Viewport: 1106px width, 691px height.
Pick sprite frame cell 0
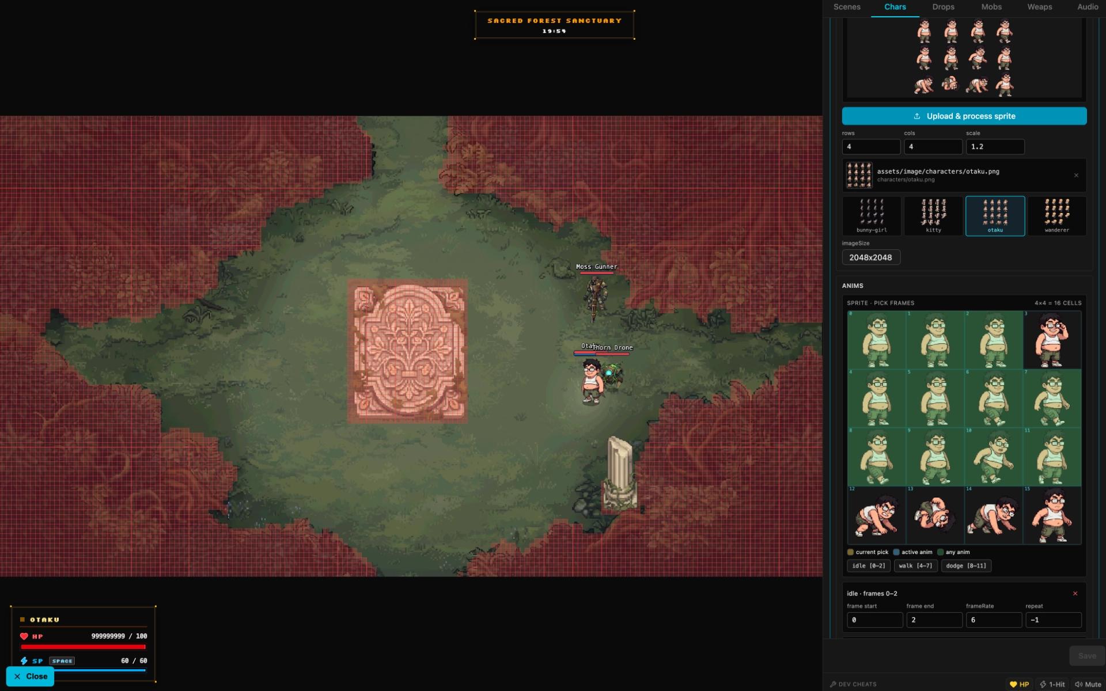coord(876,340)
